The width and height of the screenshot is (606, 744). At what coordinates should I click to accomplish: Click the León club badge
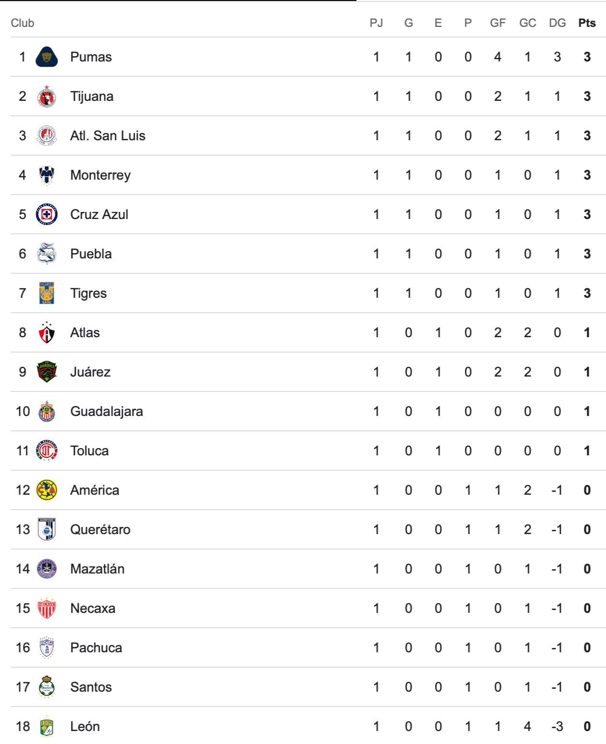coord(47,726)
